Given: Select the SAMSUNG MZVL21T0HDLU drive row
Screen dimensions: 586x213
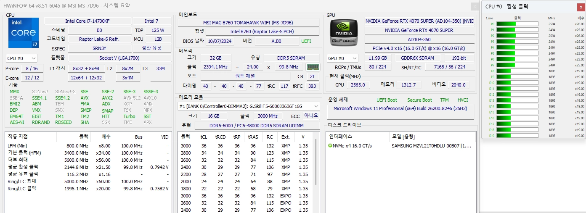Looking at the screenshot, I should tap(401, 146).
